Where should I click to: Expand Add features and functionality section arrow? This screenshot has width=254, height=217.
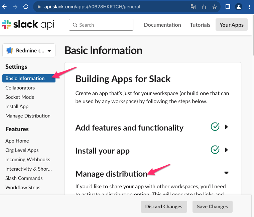coord(227,127)
